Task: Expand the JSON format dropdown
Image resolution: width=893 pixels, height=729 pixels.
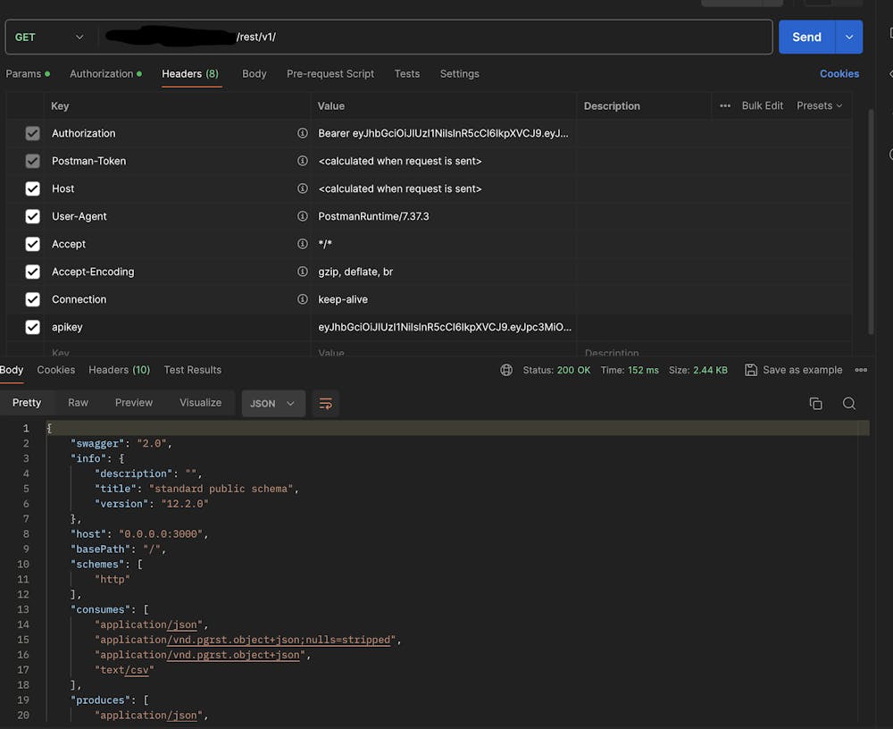Action: [x=273, y=404]
